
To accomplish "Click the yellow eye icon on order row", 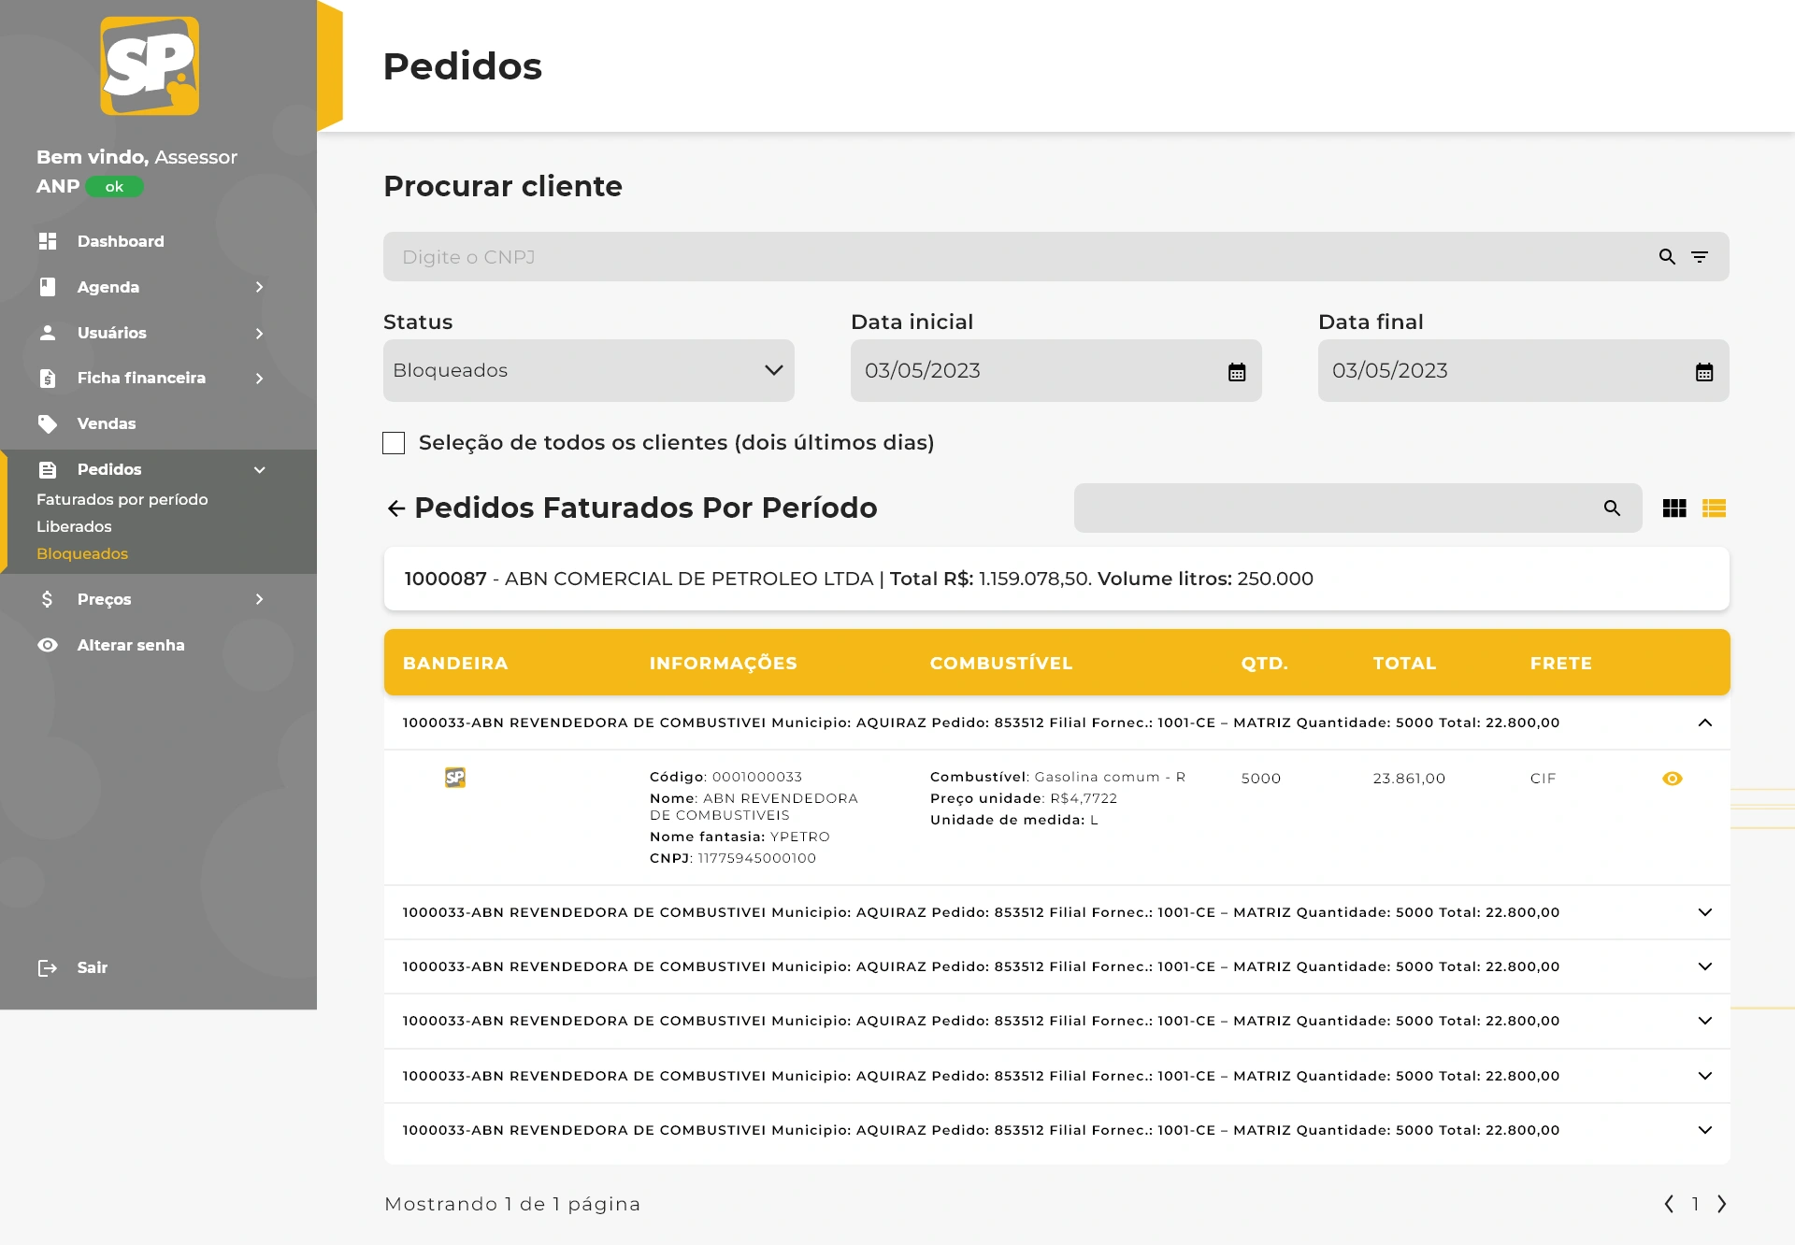I will (1673, 779).
